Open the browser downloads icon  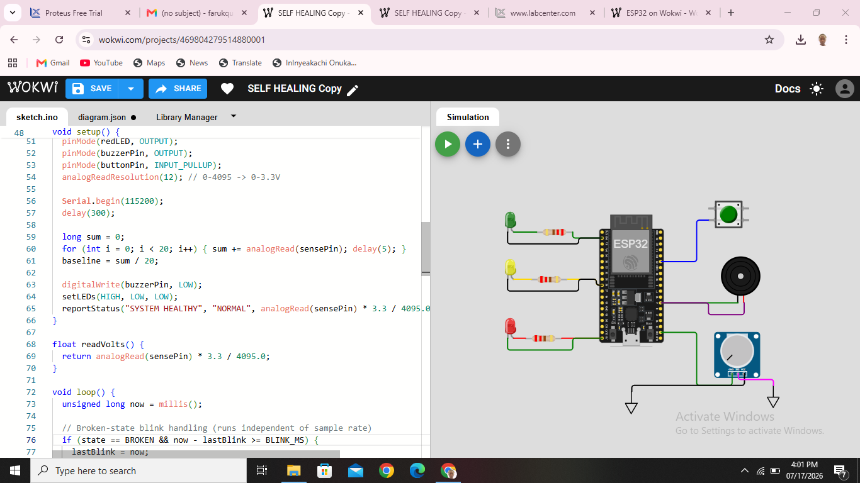pos(801,40)
